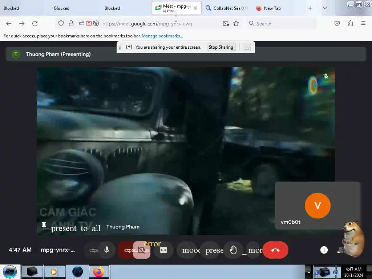Toggle the camera off button
This screenshot has height=279, width=372.
point(142,250)
